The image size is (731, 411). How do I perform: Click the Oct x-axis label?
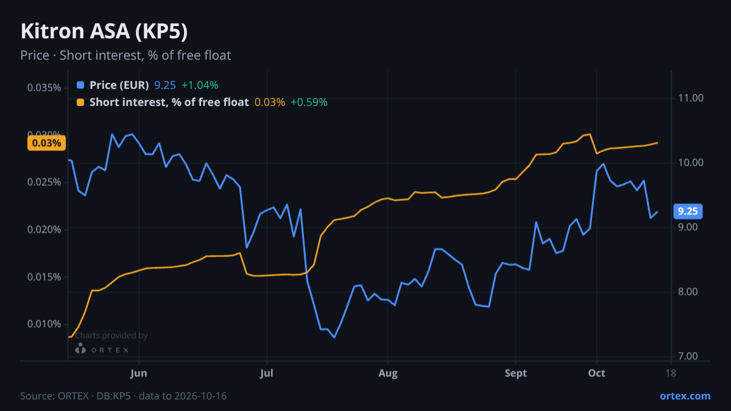(x=597, y=373)
